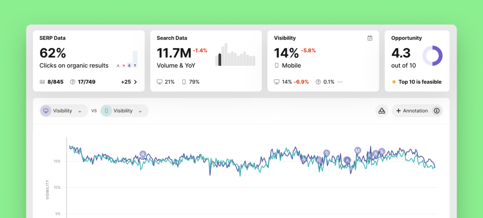Click the desktop icon next to 21%
483x218 pixels.
coord(159,82)
